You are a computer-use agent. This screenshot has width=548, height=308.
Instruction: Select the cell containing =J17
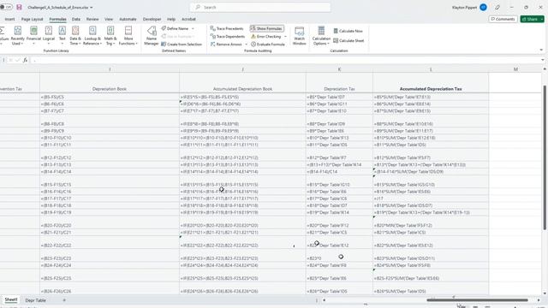[x=431, y=198]
